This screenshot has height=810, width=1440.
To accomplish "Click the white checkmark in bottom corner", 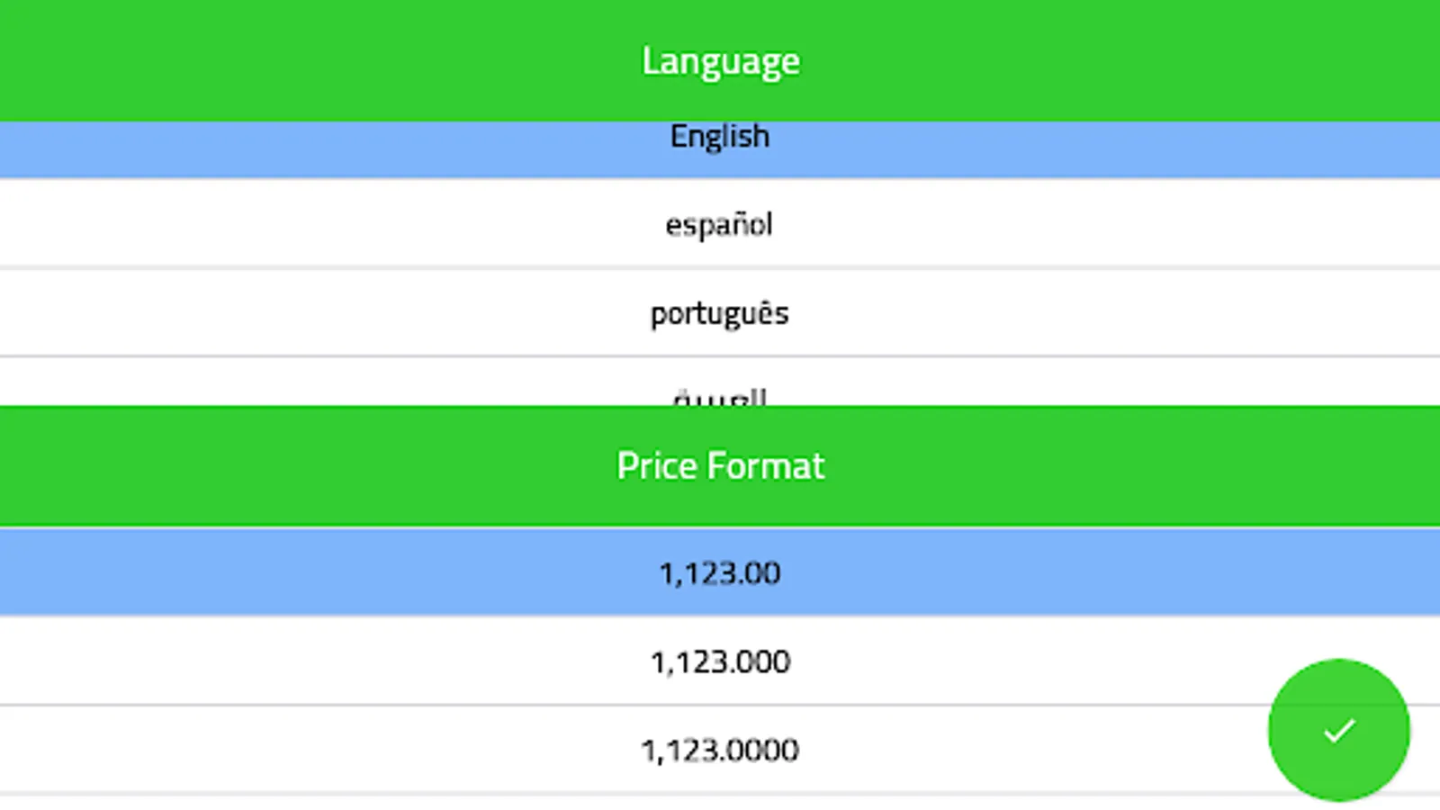I will tap(1338, 730).
